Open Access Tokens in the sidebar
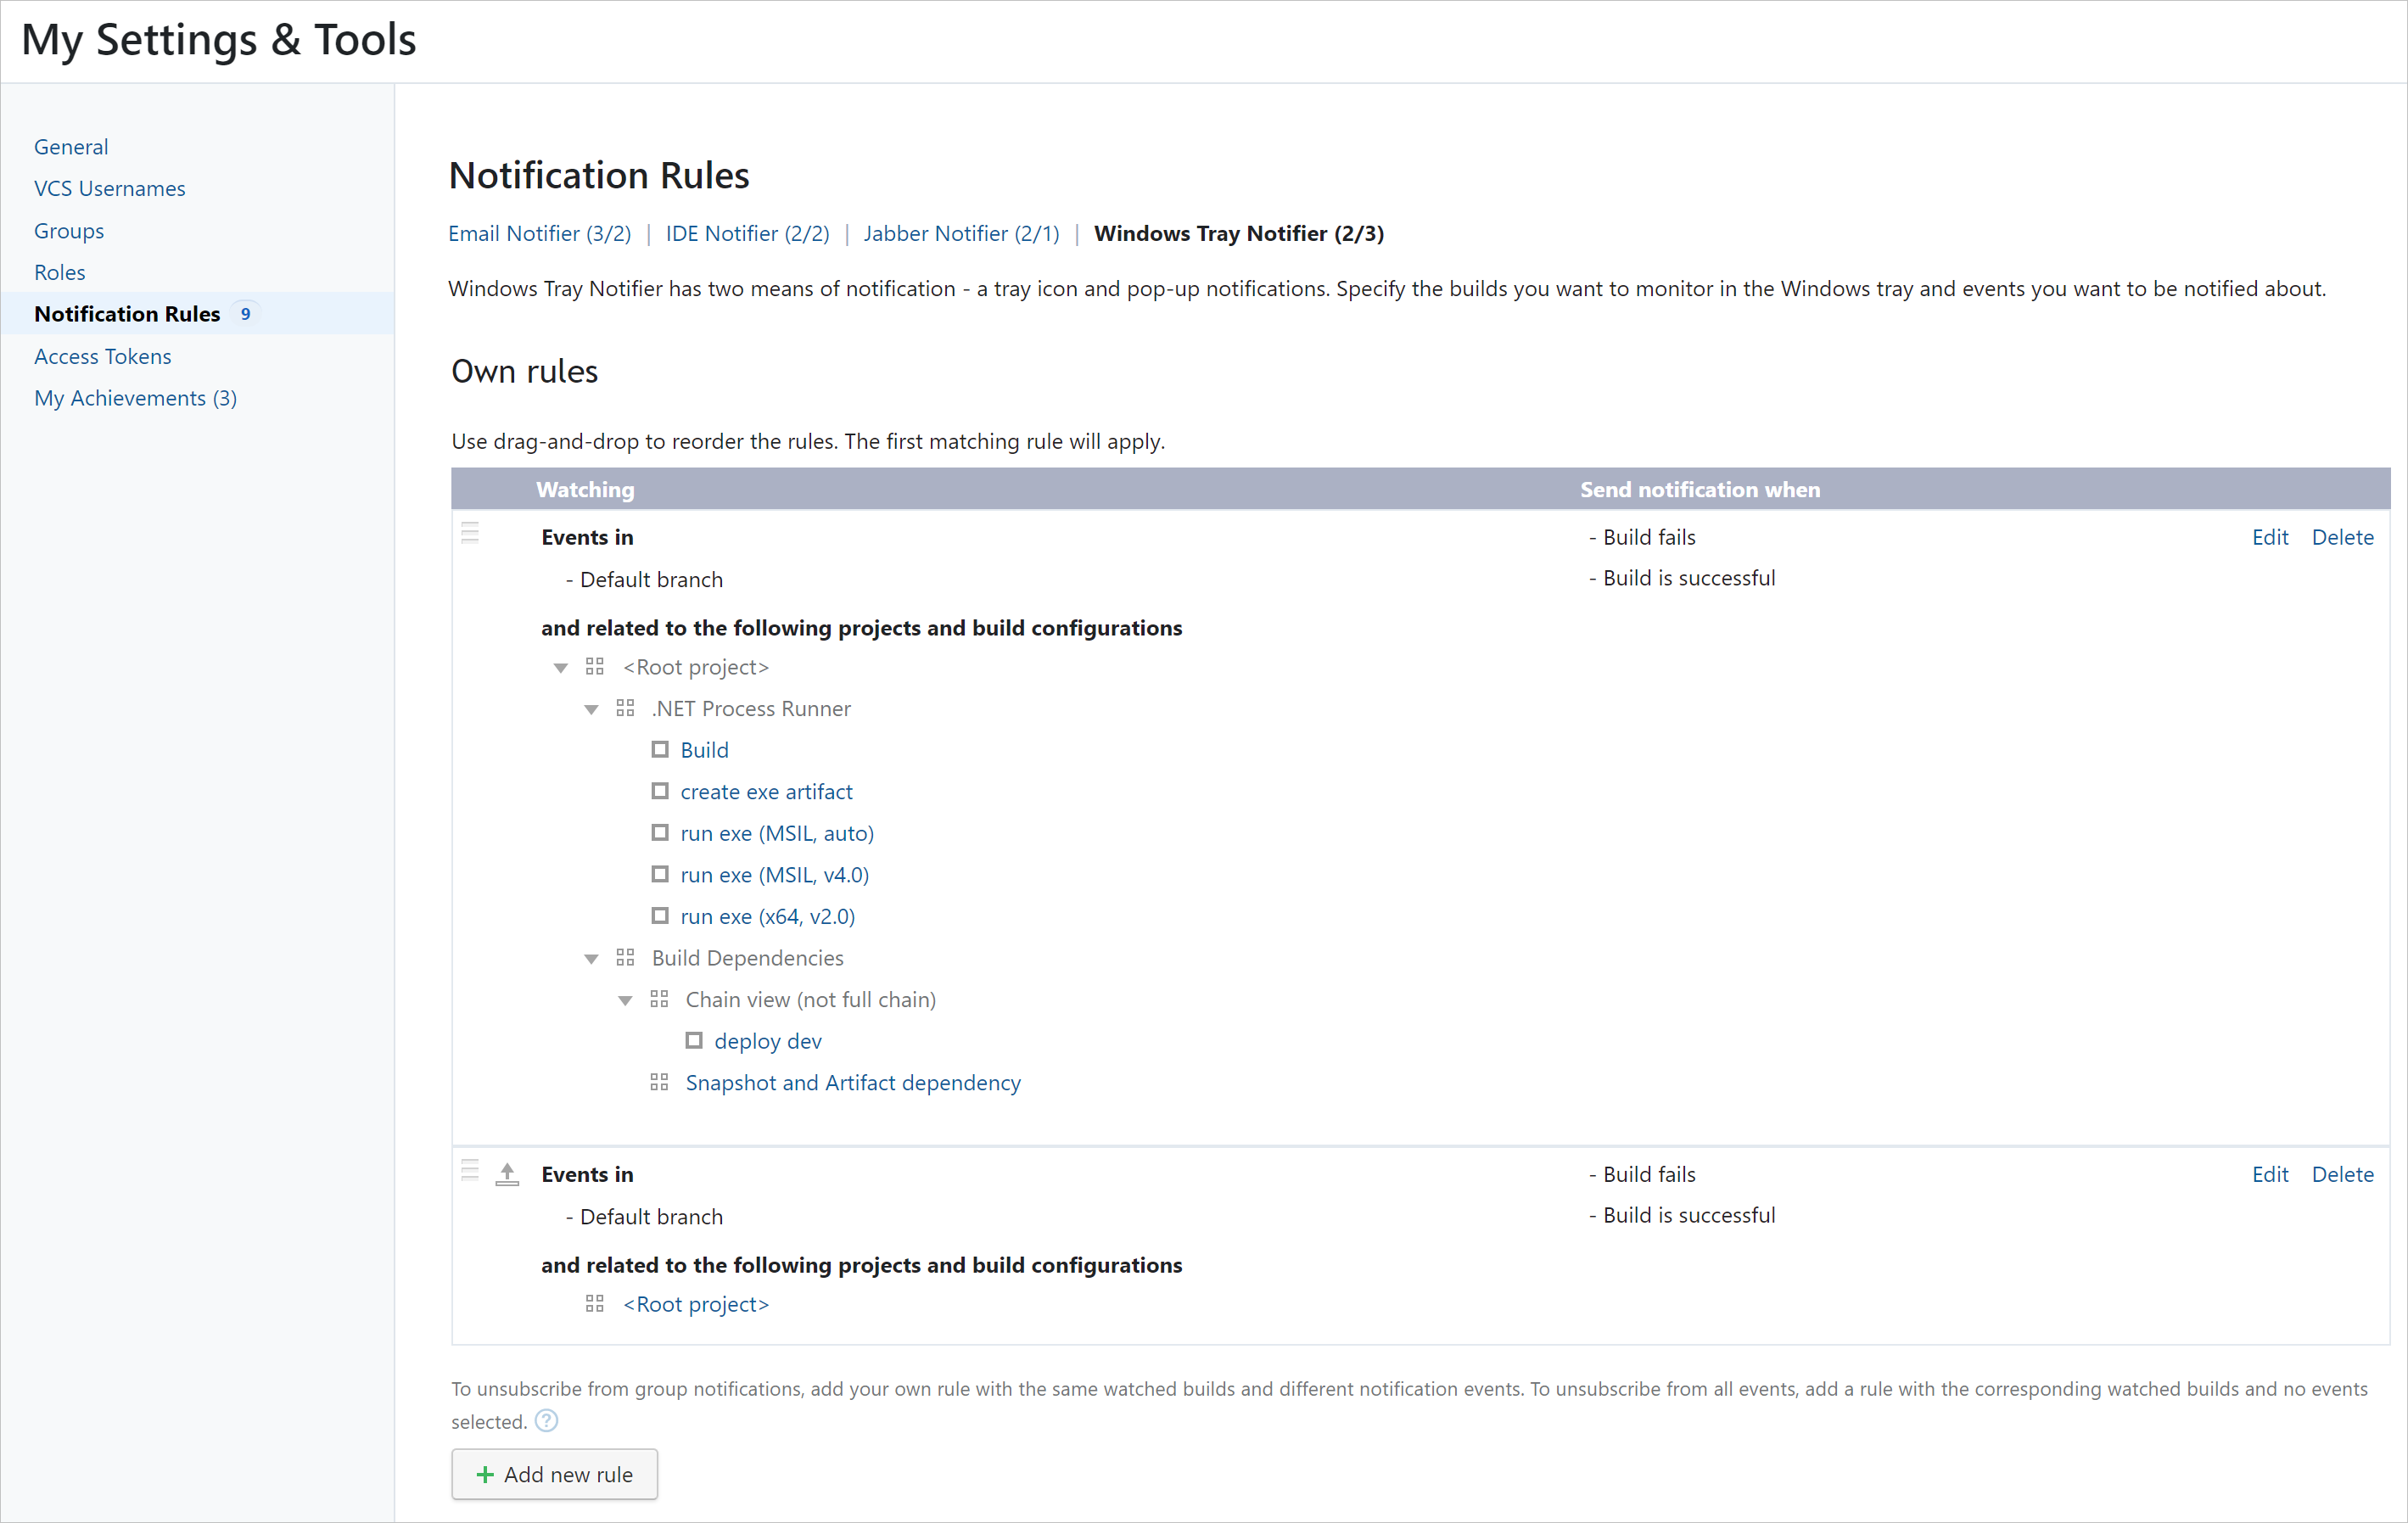2408x1523 pixels. [102, 355]
